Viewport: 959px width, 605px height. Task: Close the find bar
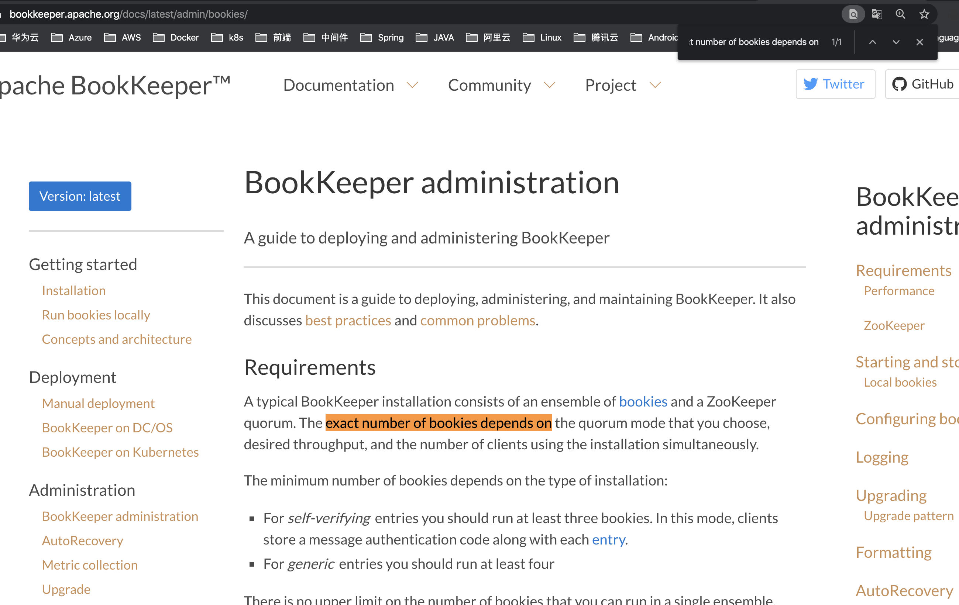(920, 42)
